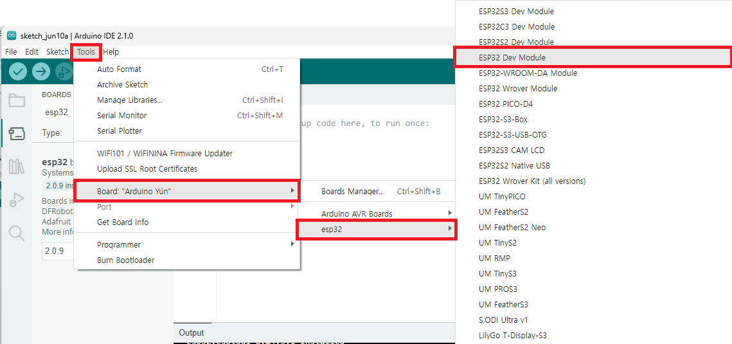
Task: Expand the esp32 boards submenu
Action: 378,229
